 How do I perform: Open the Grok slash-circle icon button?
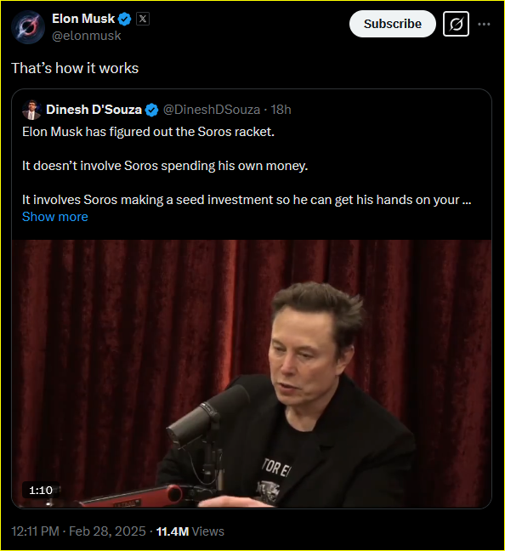(x=456, y=24)
